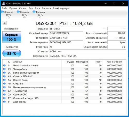Click status dot for Стирания row
129x117 pixels.
tap(4, 84)
